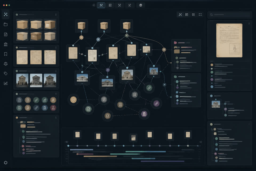256x171 pixels.
Task: Select the active graph tab in top toolbar
Action: pyautogui.click(x=101, y=5)
